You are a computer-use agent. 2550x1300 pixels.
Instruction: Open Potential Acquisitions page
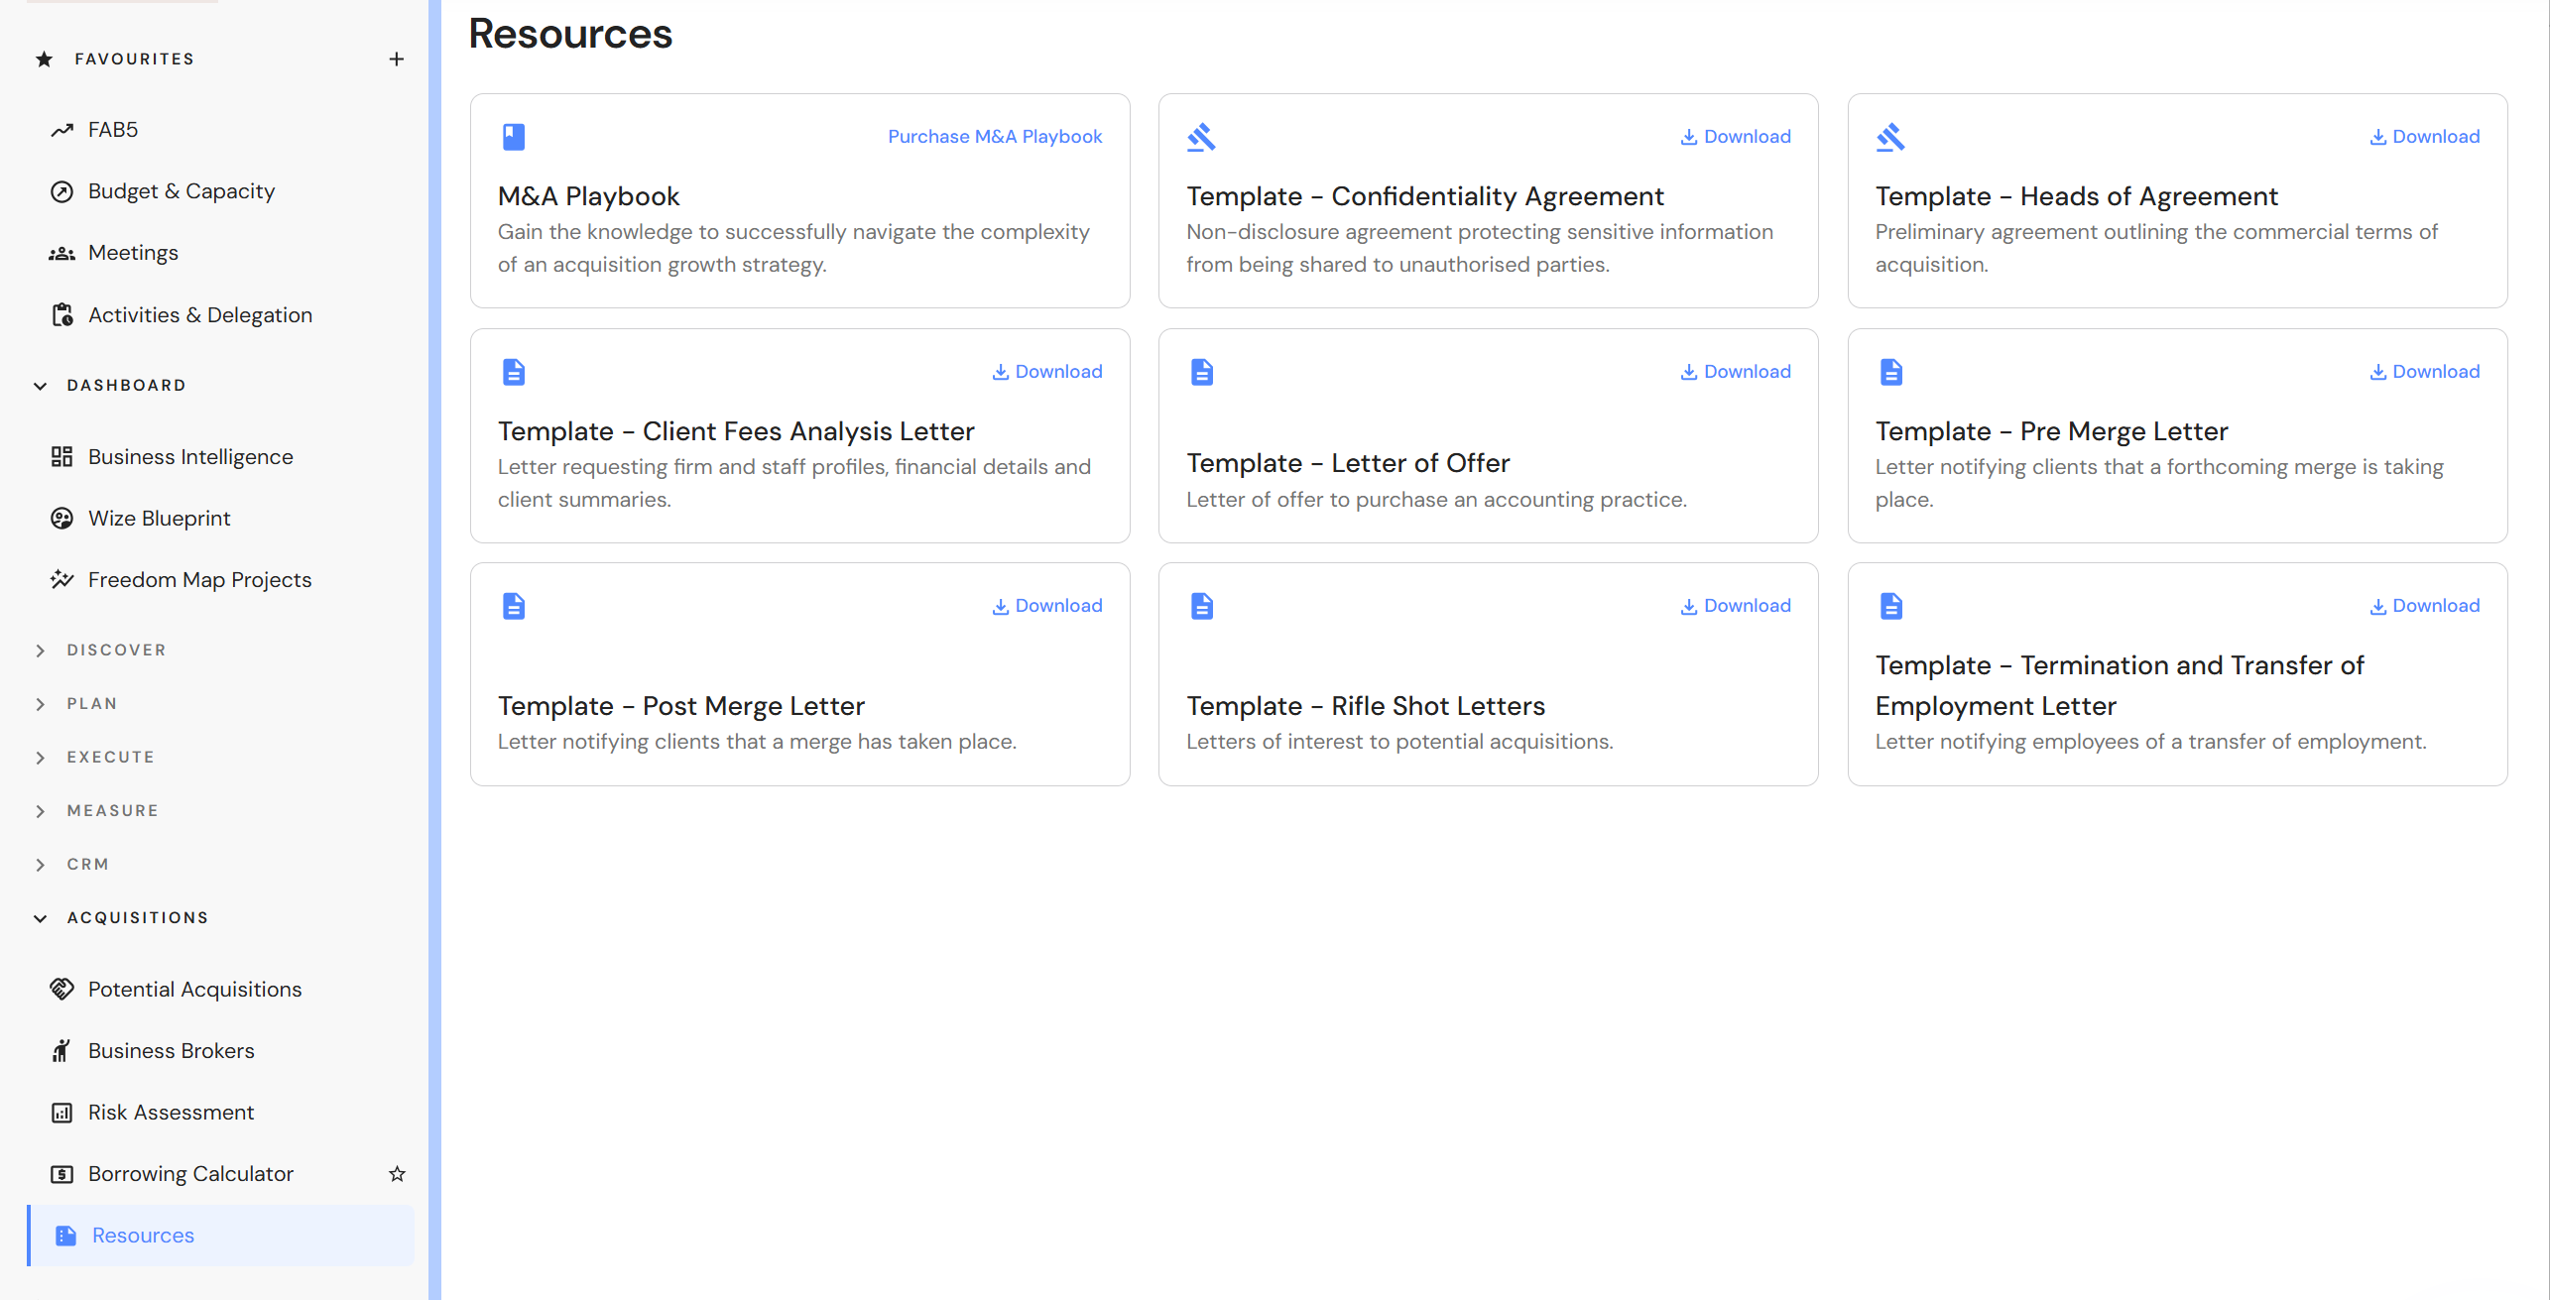194,990
